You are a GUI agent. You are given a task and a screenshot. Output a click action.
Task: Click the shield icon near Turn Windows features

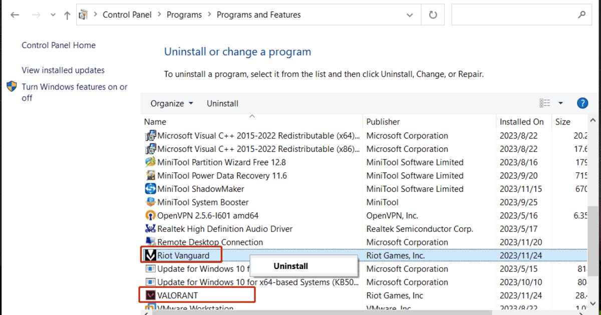pyautogui.click(x=12, y=87)
